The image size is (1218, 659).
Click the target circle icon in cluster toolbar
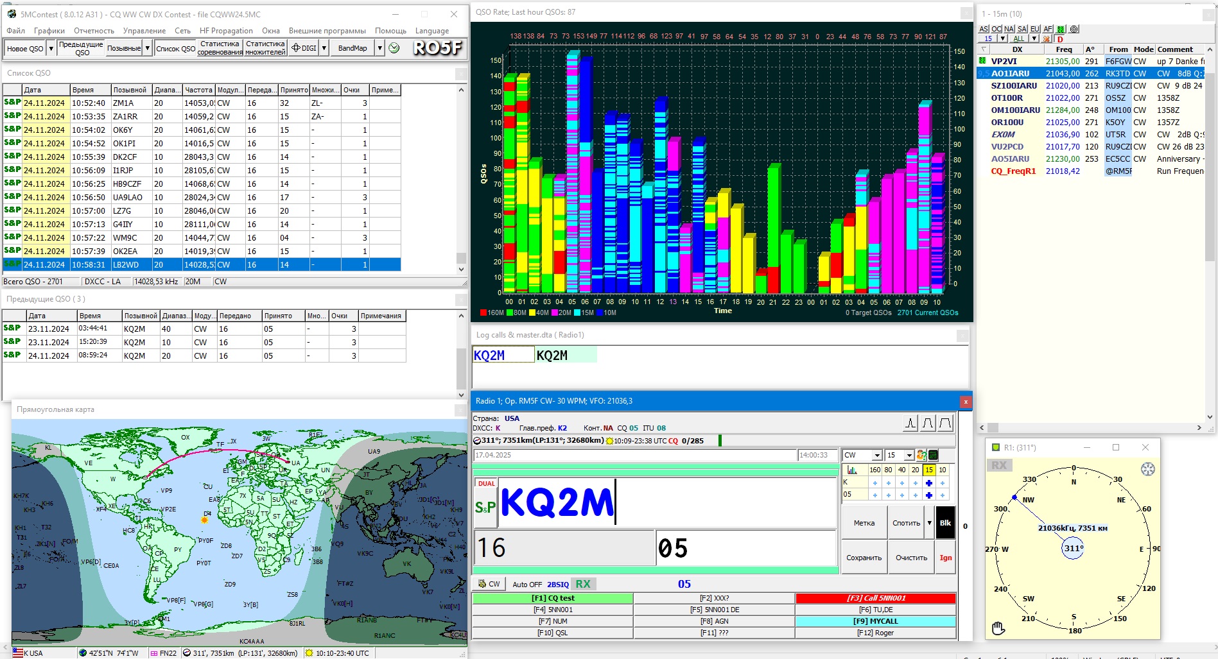1074,29
